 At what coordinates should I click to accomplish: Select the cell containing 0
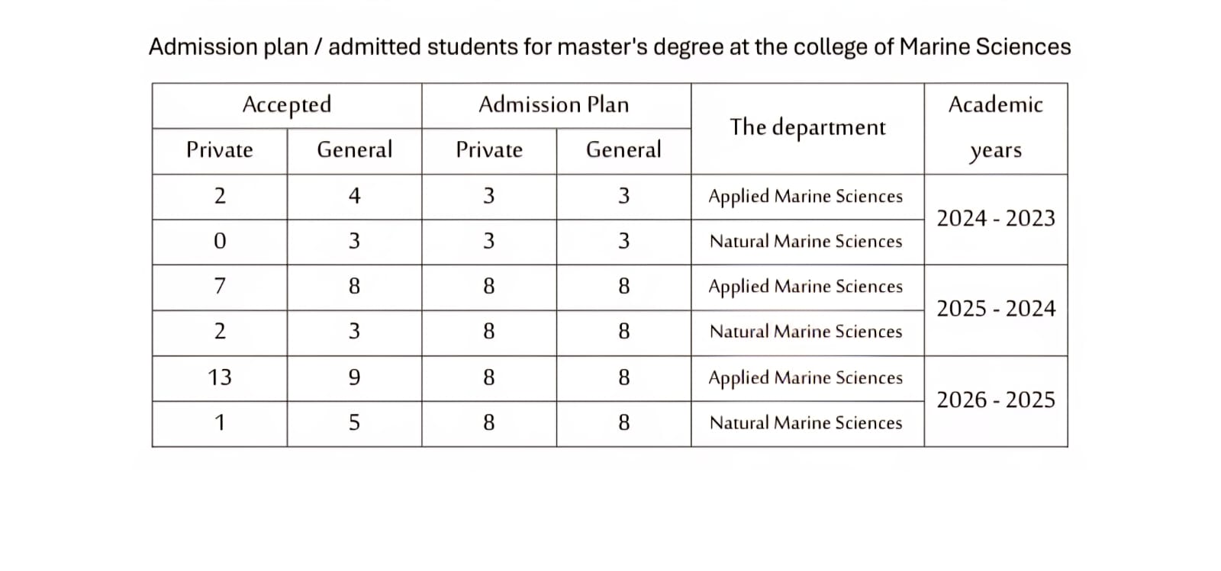click(220, 242)
